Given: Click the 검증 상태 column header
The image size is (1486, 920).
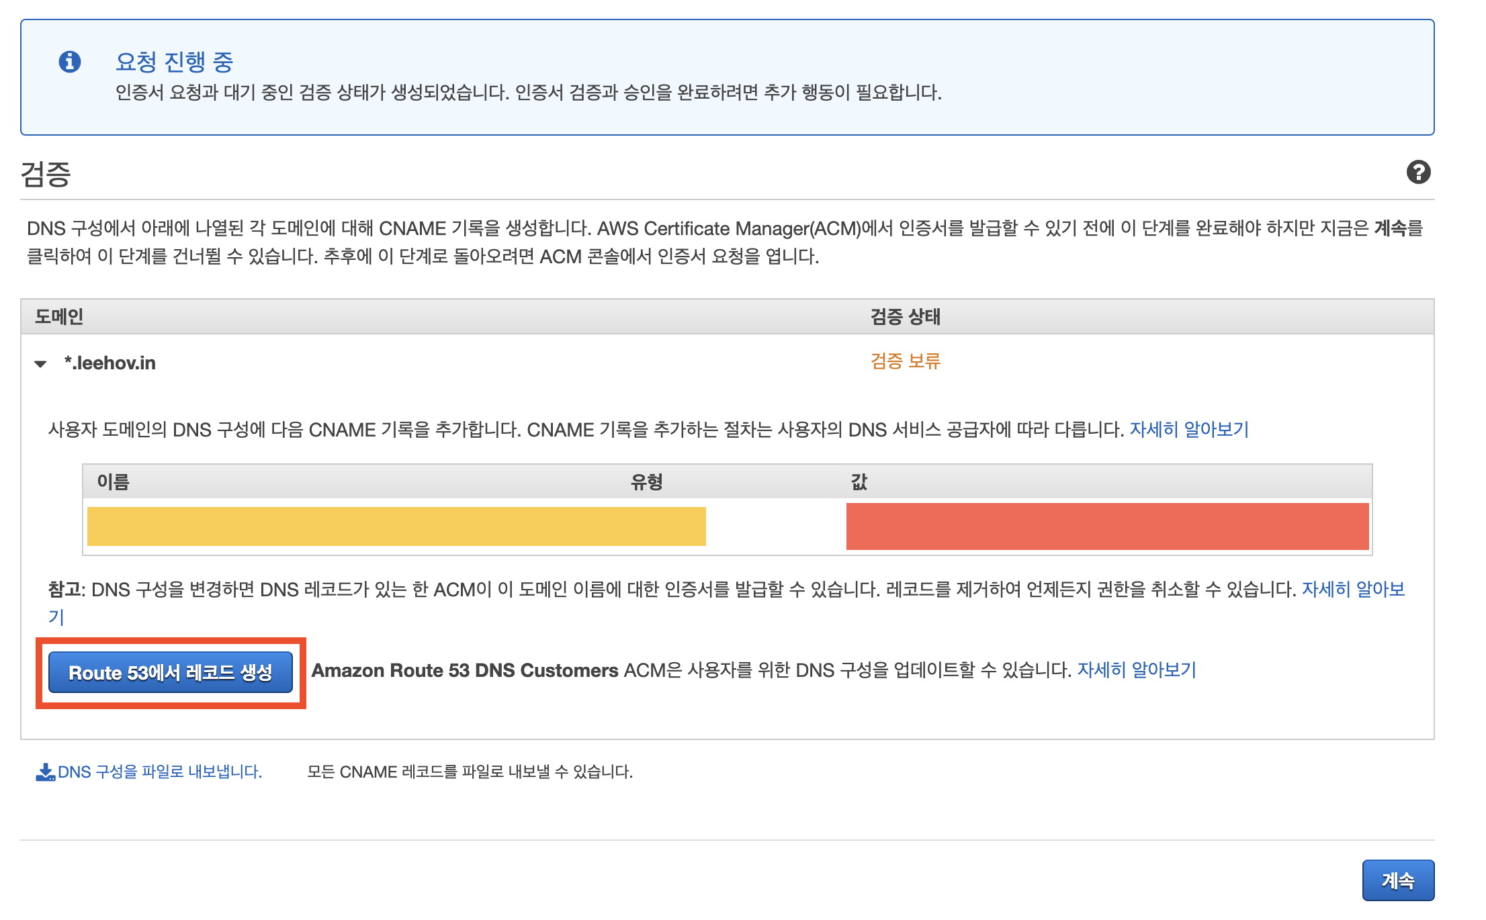Looking at the screenshot, I should tap(905, 316).
